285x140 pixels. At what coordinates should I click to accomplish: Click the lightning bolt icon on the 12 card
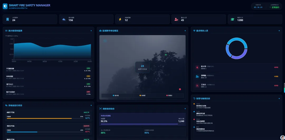point(120,19)
